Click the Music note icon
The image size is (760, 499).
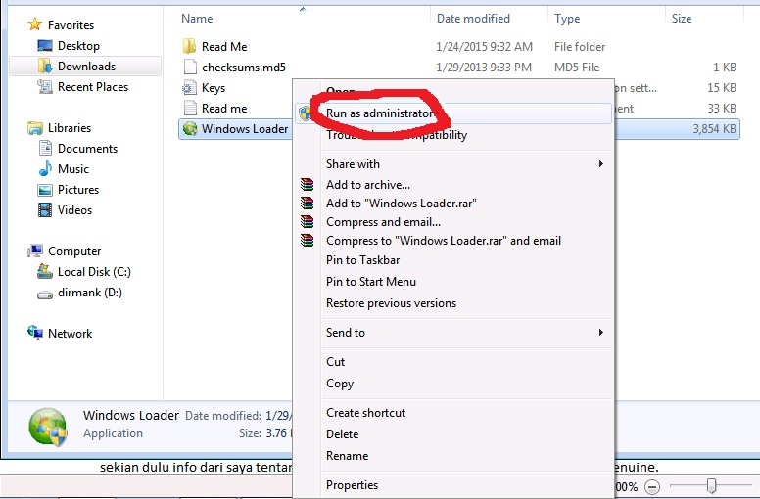(x=45, y=168)
